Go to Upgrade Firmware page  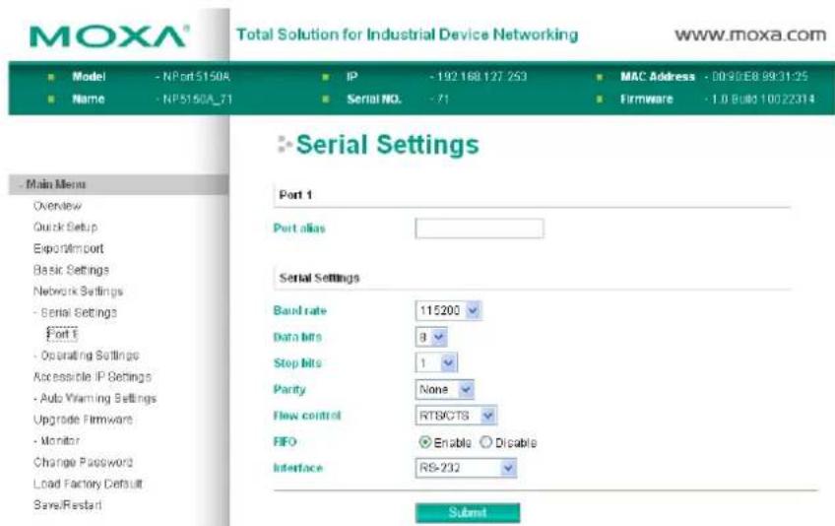click(83, 420)
